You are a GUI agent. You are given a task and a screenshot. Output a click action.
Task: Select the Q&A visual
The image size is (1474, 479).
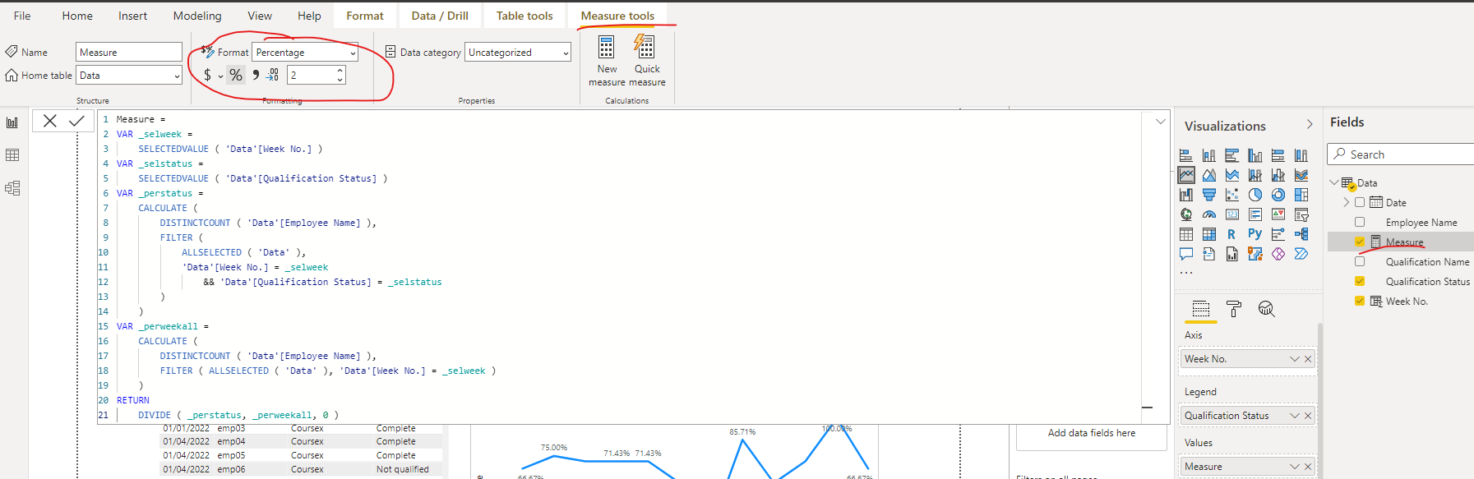click(x=1186, y=254)
